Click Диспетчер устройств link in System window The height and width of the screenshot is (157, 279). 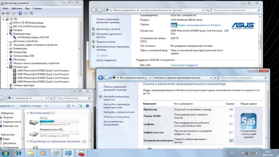click(108, 29)
